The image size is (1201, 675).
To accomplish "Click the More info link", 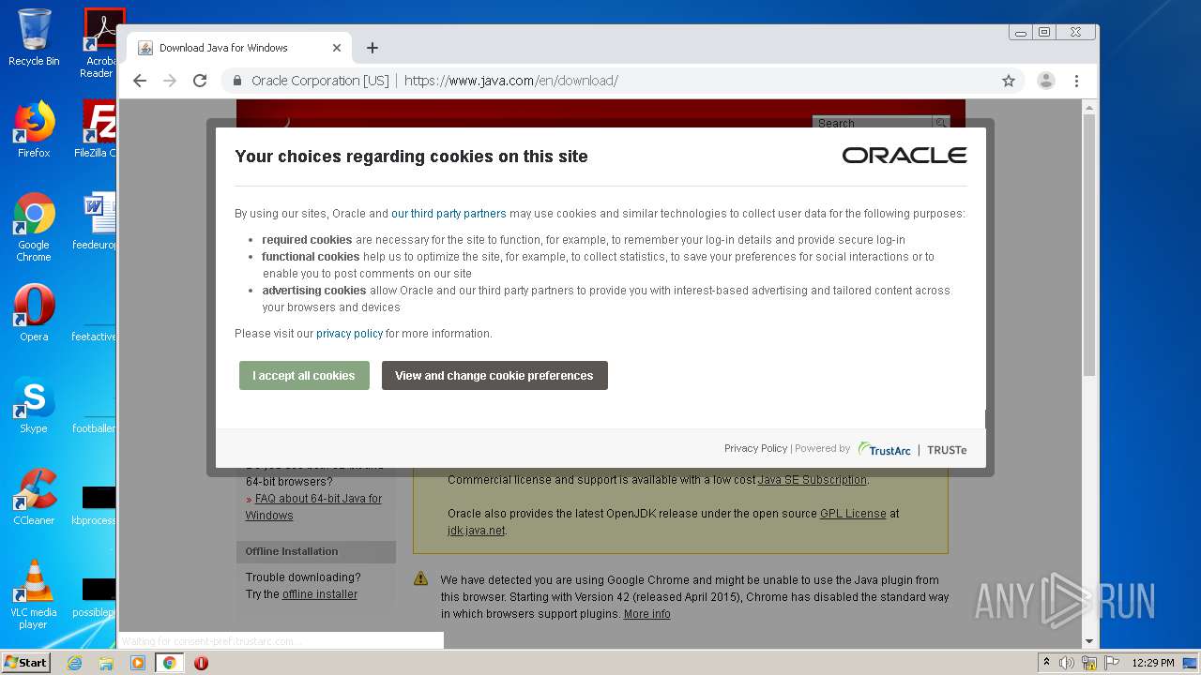I will (x=647, y=614).
